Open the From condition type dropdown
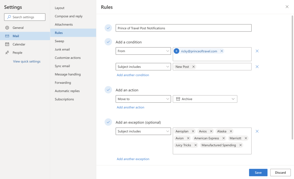This screenshot has width=294, height=179. coord(143,51)
